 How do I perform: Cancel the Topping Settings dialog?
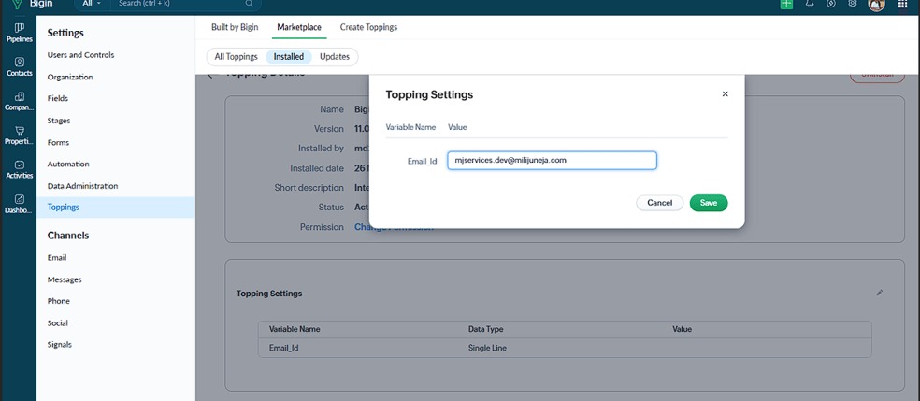[x=659, y=203]
